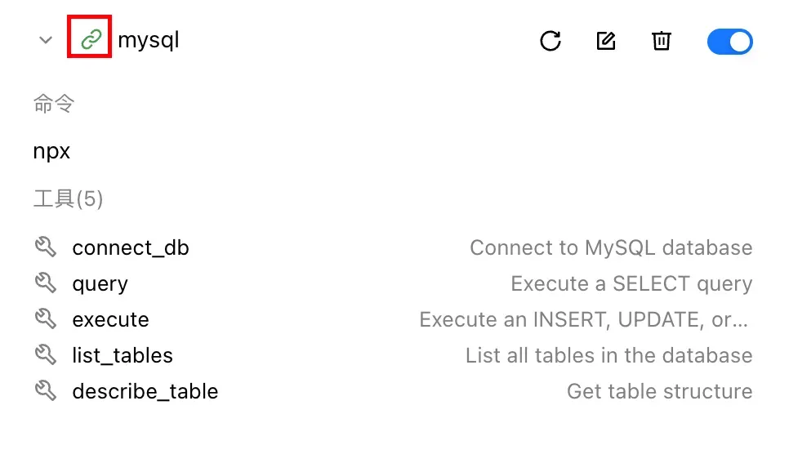Image resolution: width=789 pixels, height=472 pixels.
Task: Delete the mysql server with trash icon
Action: (x=662, y=41)
